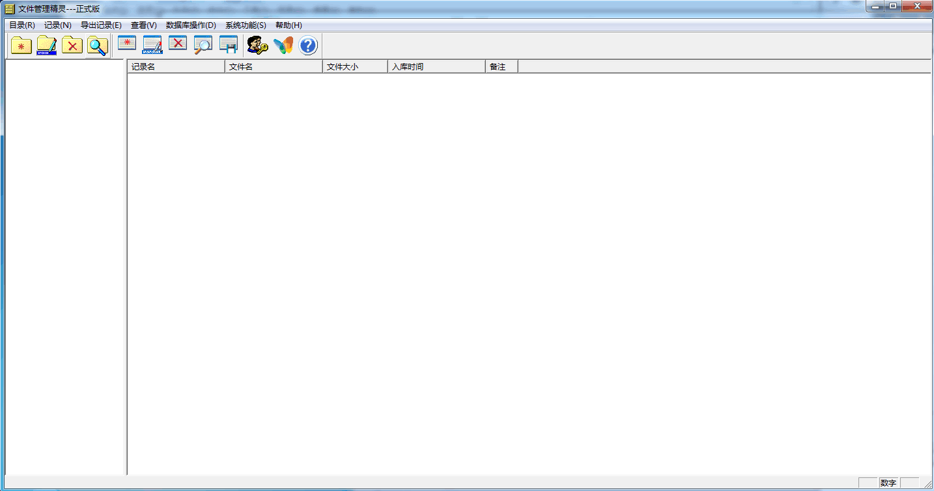Click the edit record icon
The width and height of the screenshot is (934, 491).
click(x=152, y=45)
